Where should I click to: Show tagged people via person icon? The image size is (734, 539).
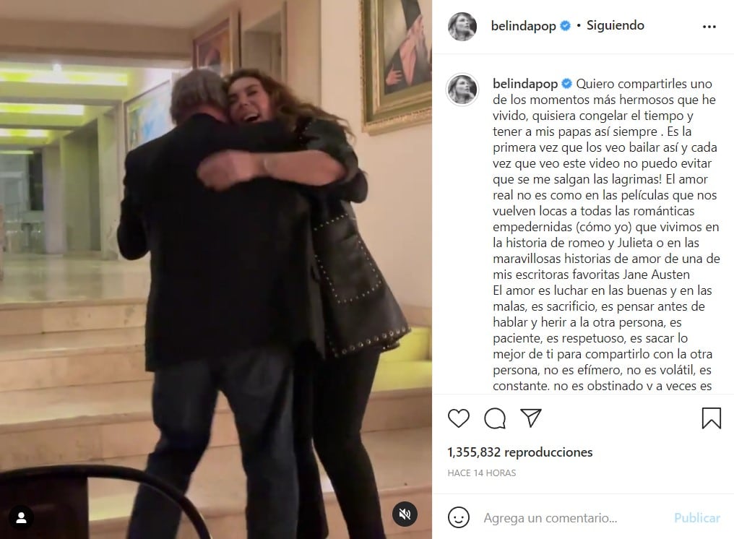point(21,517)
